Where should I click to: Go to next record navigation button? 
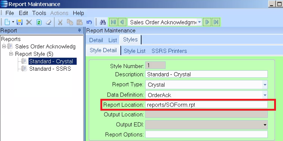207,22
